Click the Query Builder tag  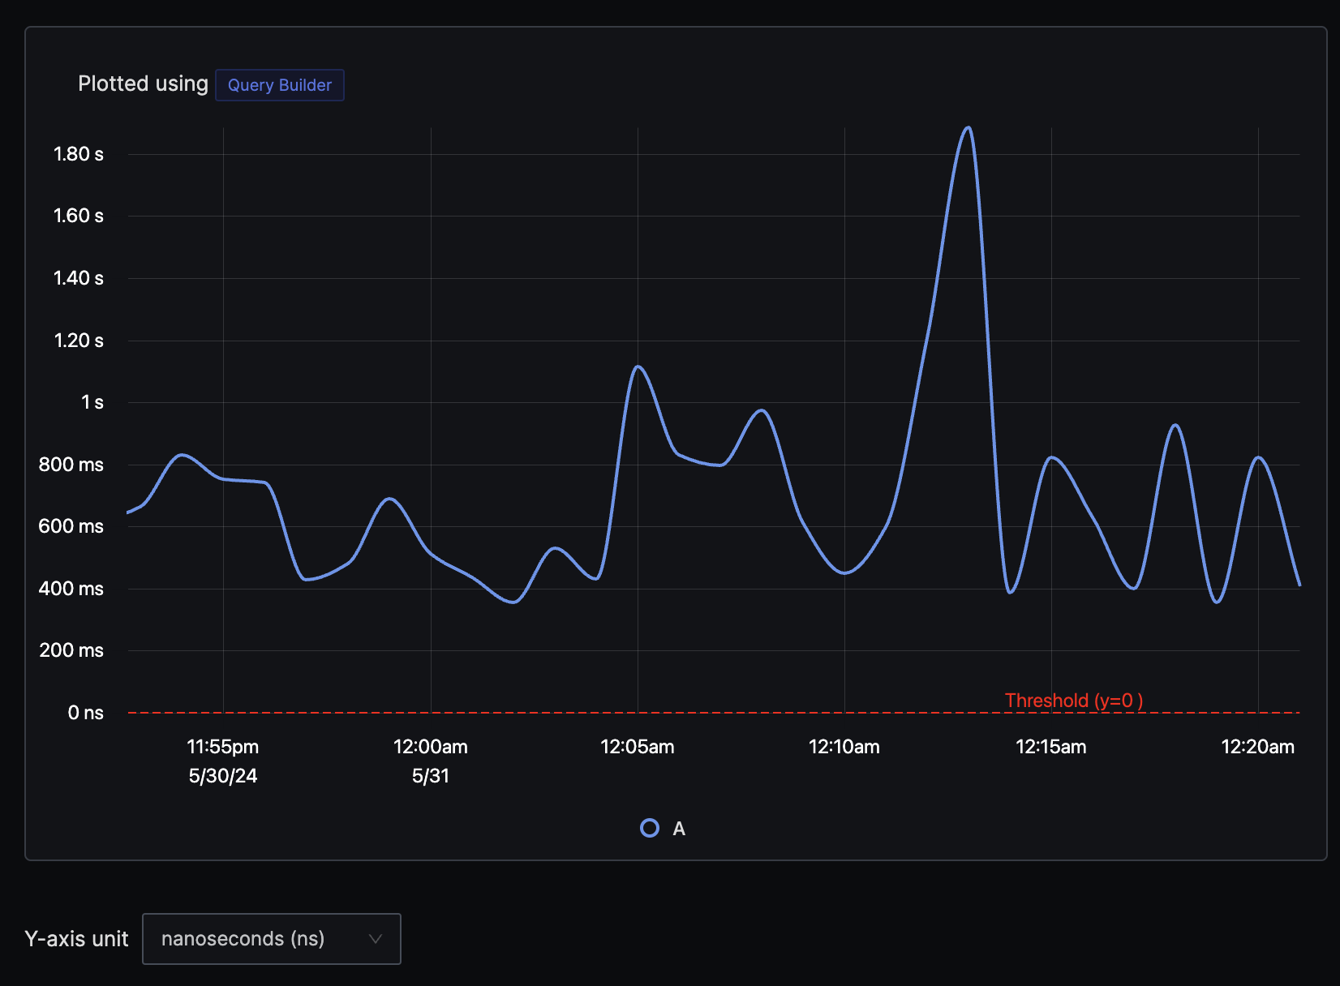pos(280,85)
